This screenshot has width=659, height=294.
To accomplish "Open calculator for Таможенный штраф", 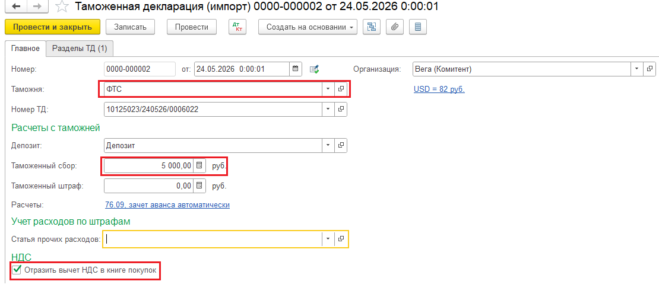I will pos(199,185).
